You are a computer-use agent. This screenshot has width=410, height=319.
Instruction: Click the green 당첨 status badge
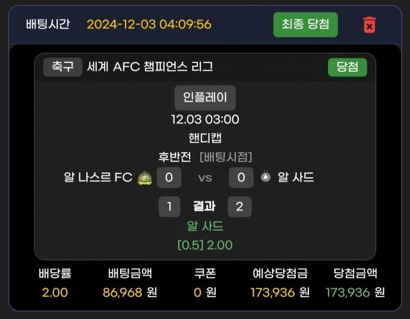[x=347, y=67]
